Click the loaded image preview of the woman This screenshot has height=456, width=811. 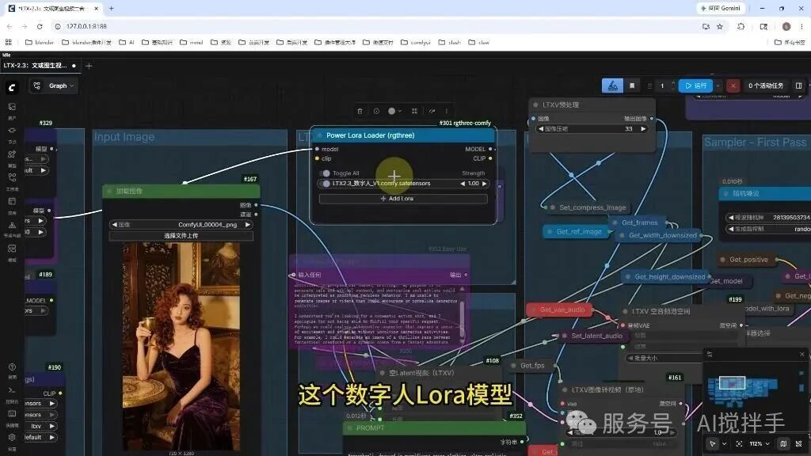(x=181, y=347)
